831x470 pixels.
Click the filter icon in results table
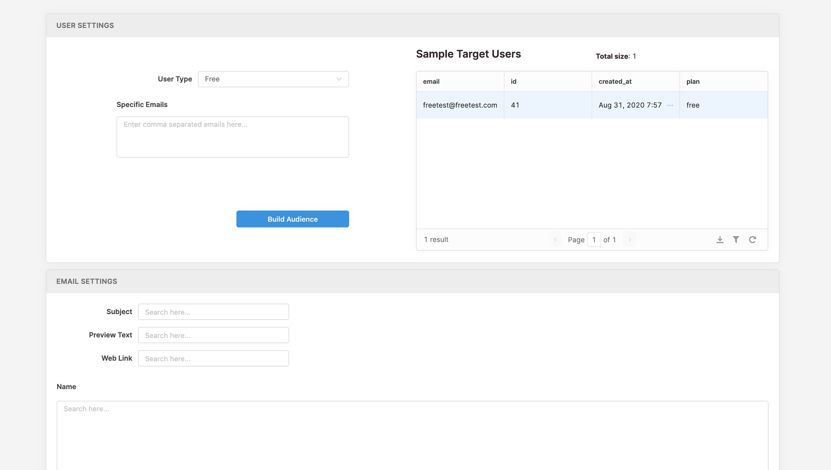[736, 239]
